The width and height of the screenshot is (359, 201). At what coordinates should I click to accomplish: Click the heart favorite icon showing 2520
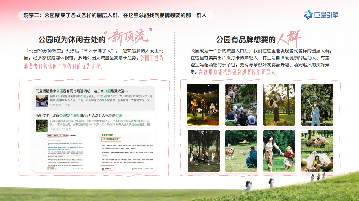(145, 168)
